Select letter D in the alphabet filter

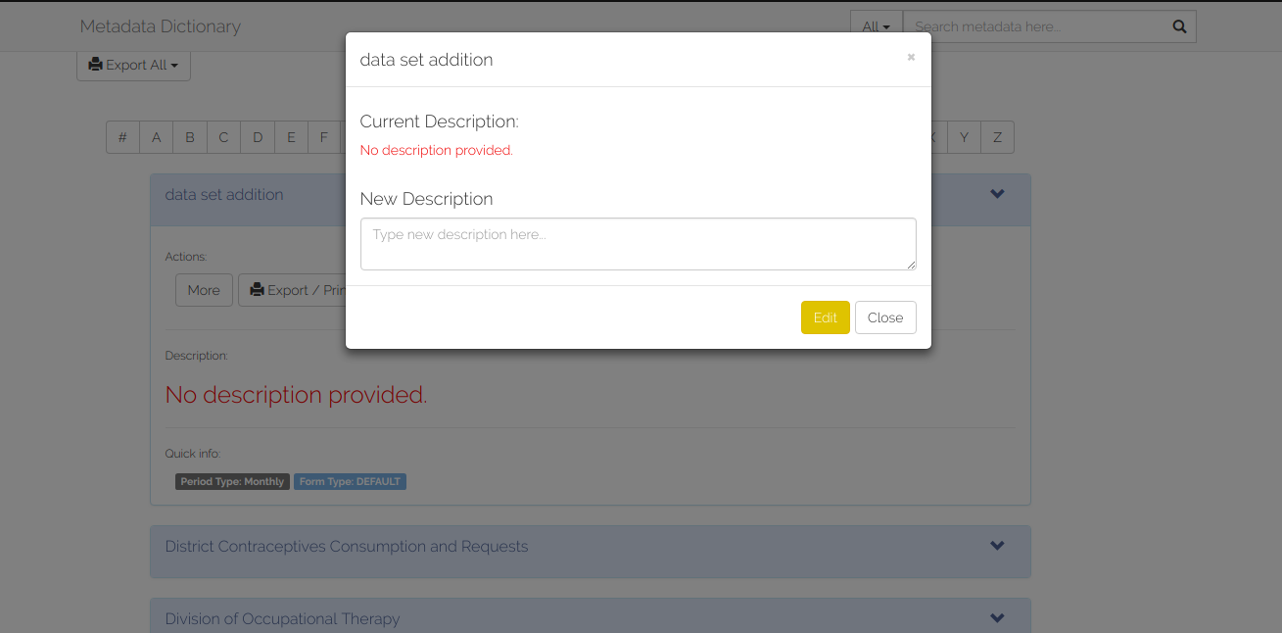(258, 137)
